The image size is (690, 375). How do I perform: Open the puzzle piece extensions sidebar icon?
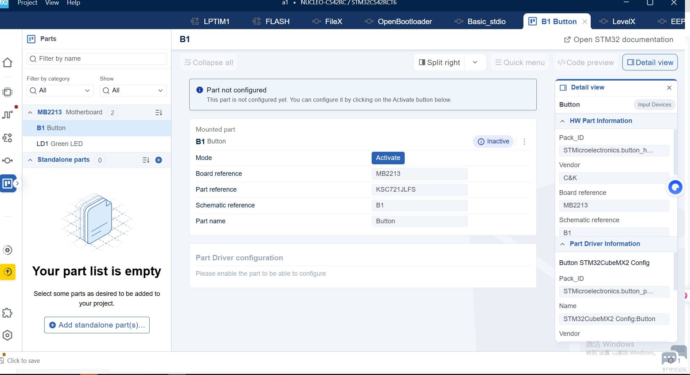(x=8, y=313)
